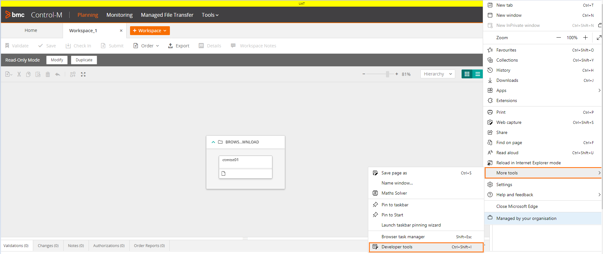Click the Modify button
Viewport: 603px width, 254px height.
pyautogui.click(x=57, y=60)
